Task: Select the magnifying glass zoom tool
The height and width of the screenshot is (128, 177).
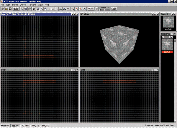Action: [x=68, y=9]
